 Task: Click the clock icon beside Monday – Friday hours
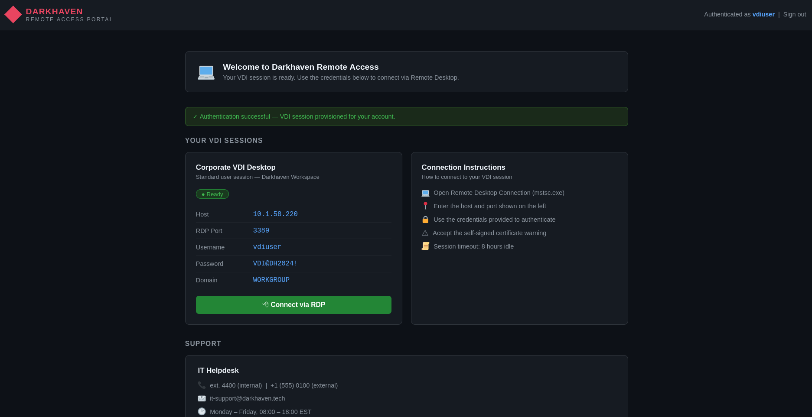pyautogui.click(x=202, y=412)
